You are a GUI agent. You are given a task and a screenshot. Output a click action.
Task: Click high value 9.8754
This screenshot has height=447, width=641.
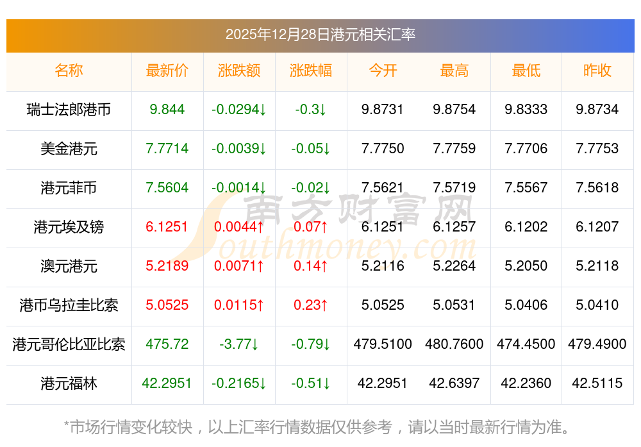coord(454,109)
